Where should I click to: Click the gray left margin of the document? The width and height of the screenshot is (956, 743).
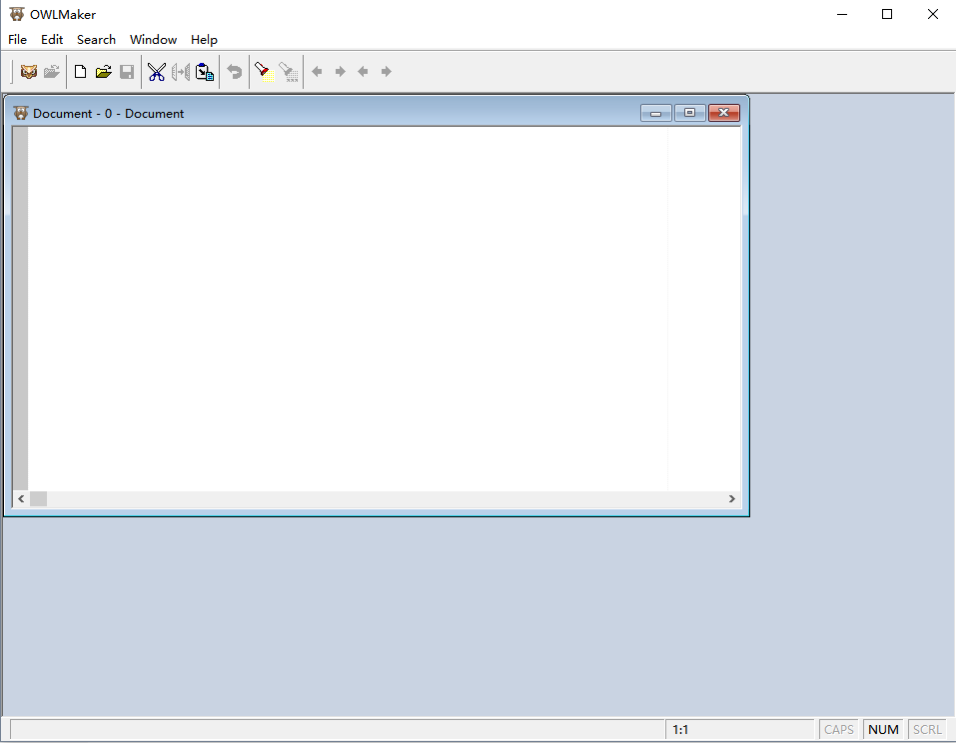pyautogui.click(x=21, y=308)
